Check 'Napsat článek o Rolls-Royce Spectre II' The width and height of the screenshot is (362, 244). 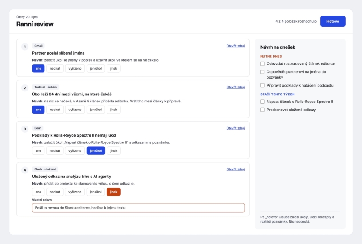coord(263,102)
